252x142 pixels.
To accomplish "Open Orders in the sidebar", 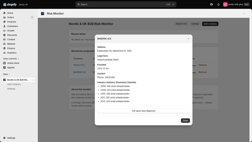I will click(10, 17).
